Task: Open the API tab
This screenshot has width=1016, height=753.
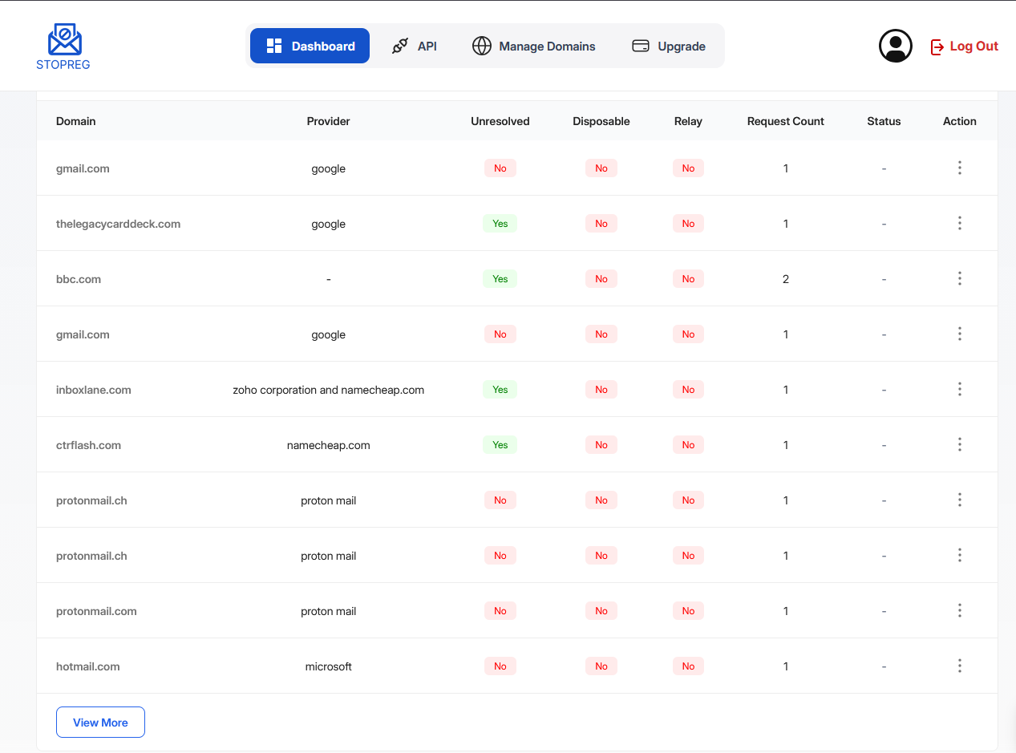Action: (x=414, y=46)
